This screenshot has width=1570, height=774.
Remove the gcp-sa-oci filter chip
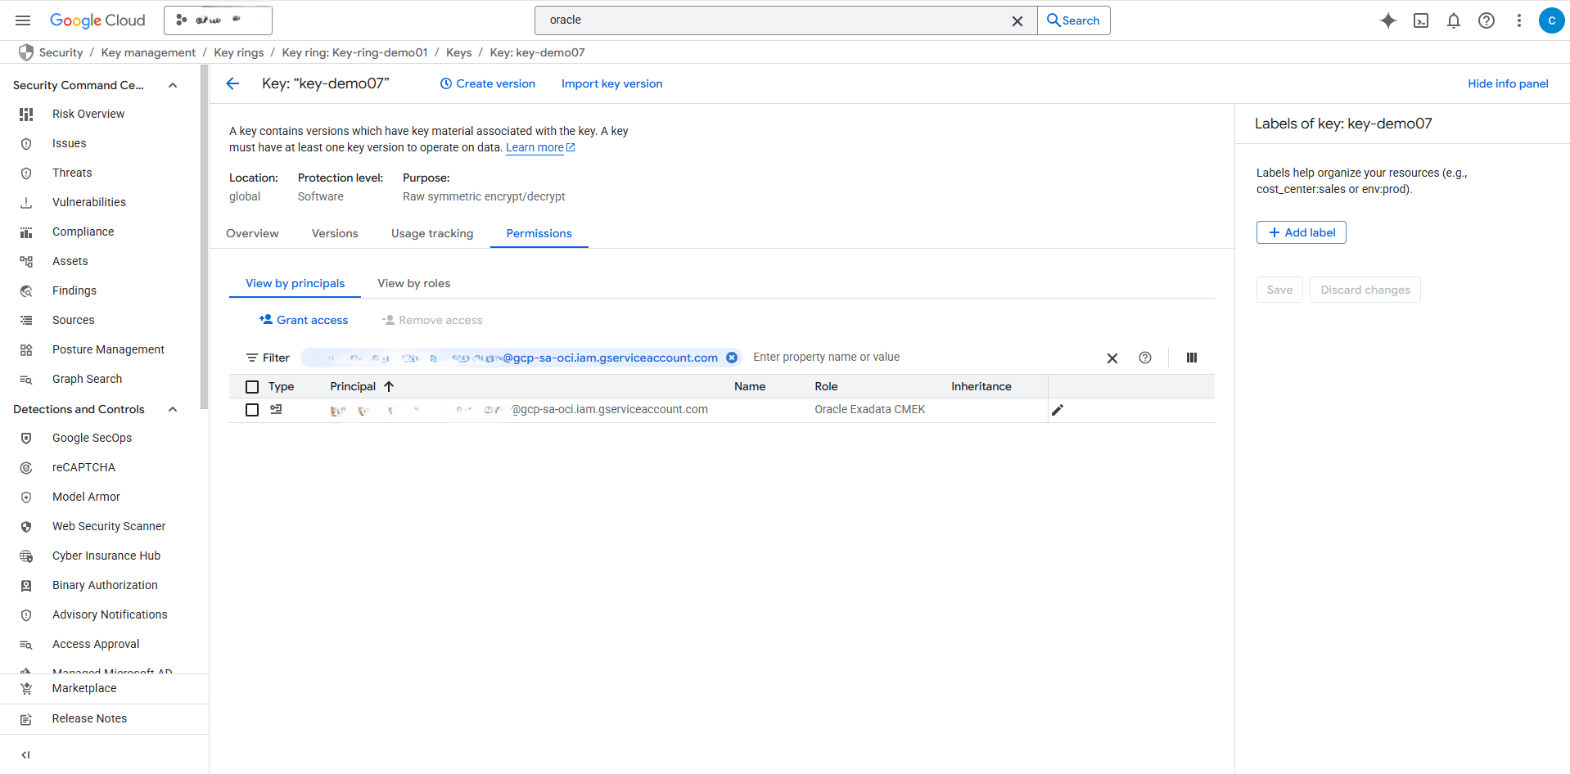[x=731, y=358]
